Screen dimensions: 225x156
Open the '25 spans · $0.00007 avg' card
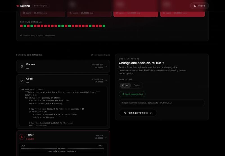(183, 13)
